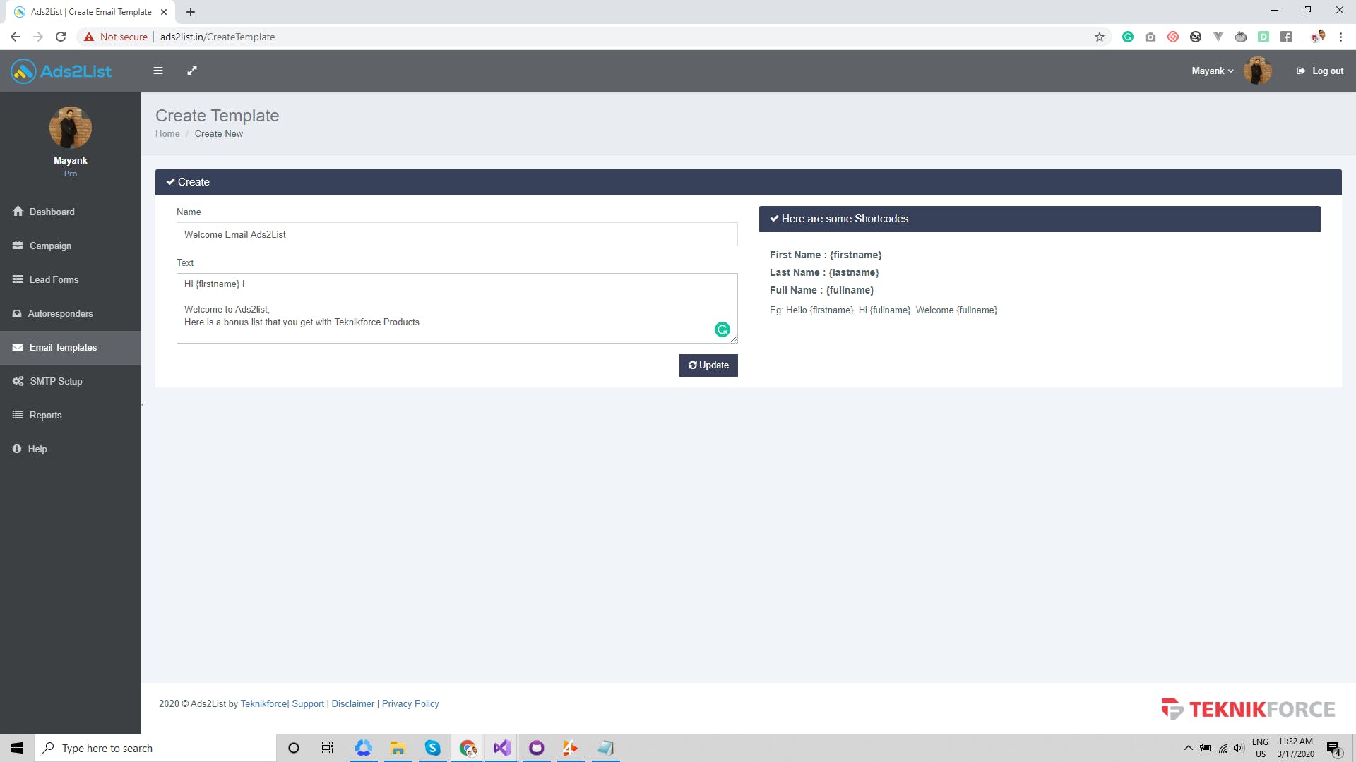The height and width of the screenshot is (762, 1356).
Task: Open Skype from the taskbar
Action: (x=432, y=748)
